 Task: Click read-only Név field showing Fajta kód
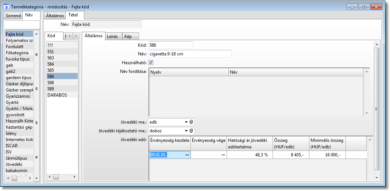click(106, 24)
